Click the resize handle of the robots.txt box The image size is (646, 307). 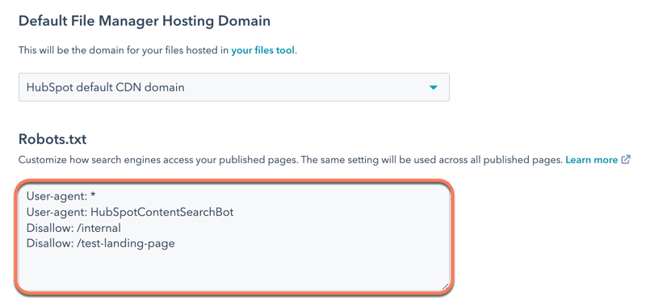445,286
